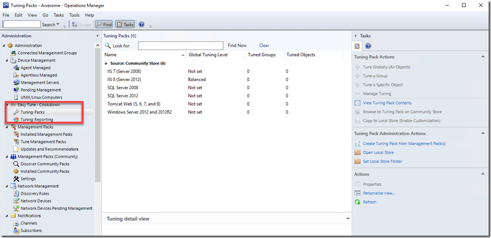Select the Agent Managed icon
The height and width of the screenshot is (238, 491).
(x=16, y=68)
